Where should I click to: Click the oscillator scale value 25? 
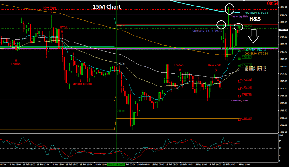[x=281, y=155]
